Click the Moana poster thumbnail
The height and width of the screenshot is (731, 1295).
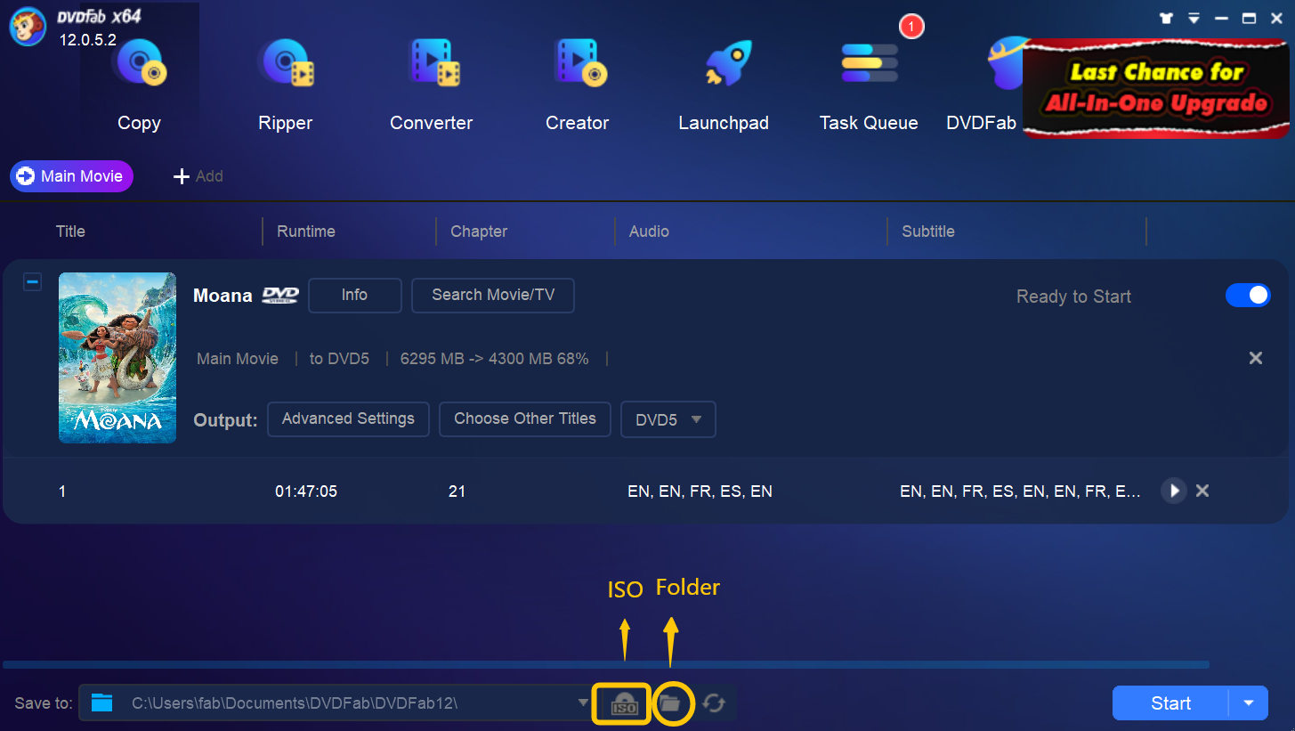(x=117, y=358)
